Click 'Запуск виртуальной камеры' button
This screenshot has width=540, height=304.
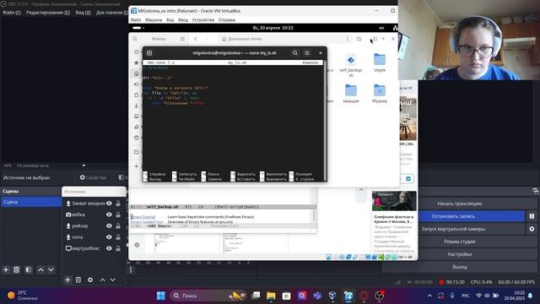tap(453, 229)
